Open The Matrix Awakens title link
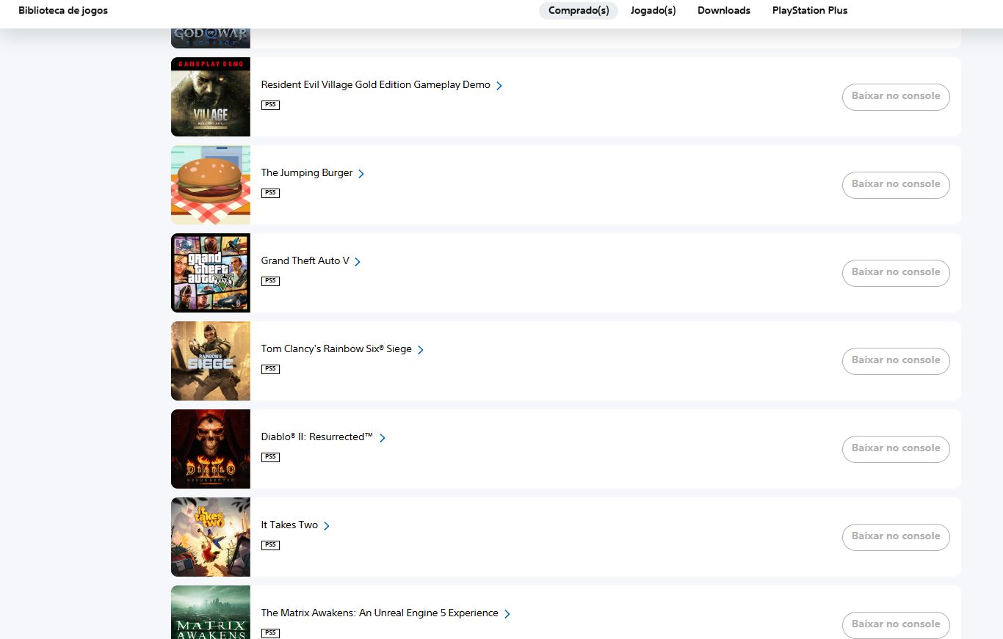1003x639 pixels. point(380,613)
